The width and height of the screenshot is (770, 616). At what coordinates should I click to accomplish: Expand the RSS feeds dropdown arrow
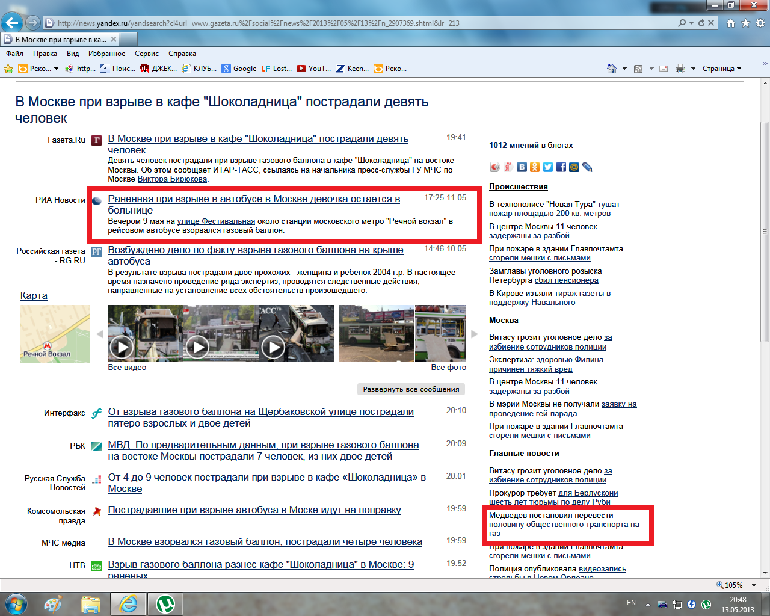click(651, 69)
